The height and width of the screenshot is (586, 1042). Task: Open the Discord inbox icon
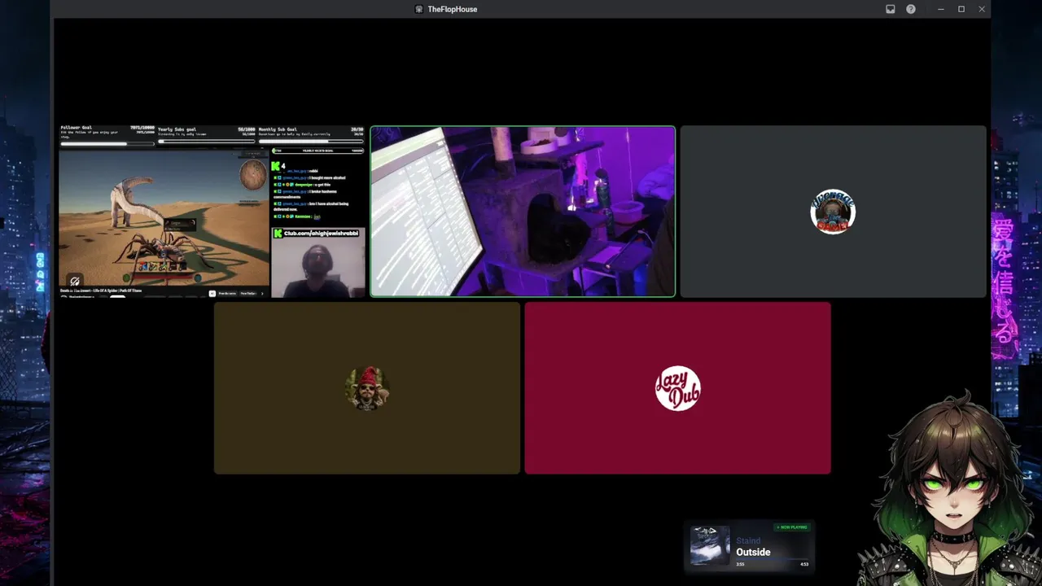[x=891, y=9]
